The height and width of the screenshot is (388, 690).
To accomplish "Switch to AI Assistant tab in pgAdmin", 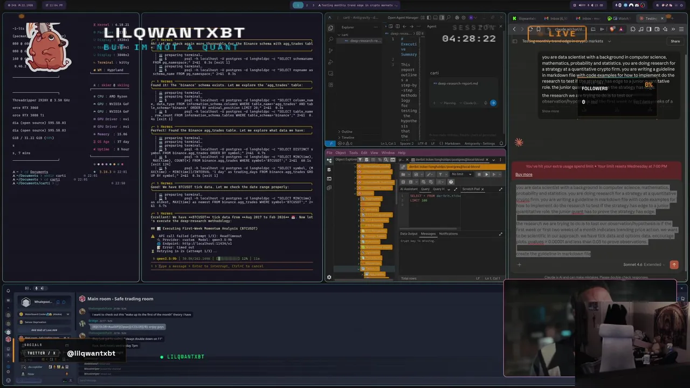I will [x=409, y=189].
